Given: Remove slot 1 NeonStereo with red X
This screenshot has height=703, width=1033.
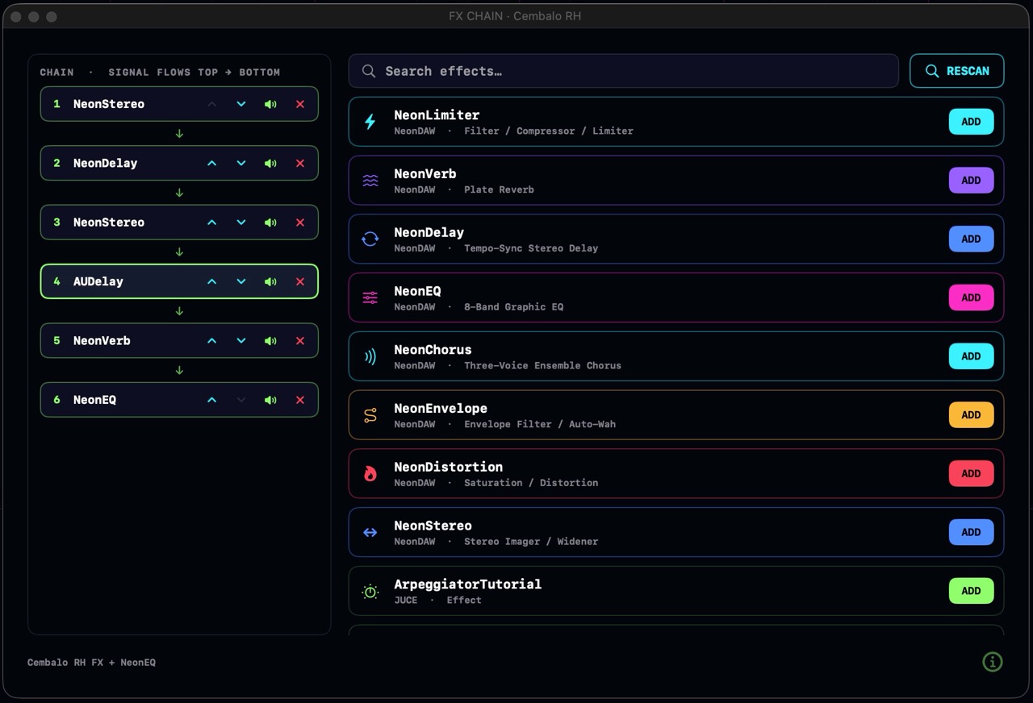Looking at the screenshot, I should point(300,104).
